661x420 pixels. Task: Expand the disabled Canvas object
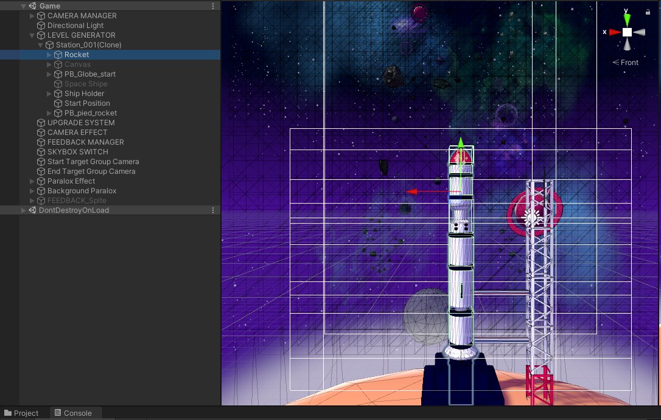(49, 64)
